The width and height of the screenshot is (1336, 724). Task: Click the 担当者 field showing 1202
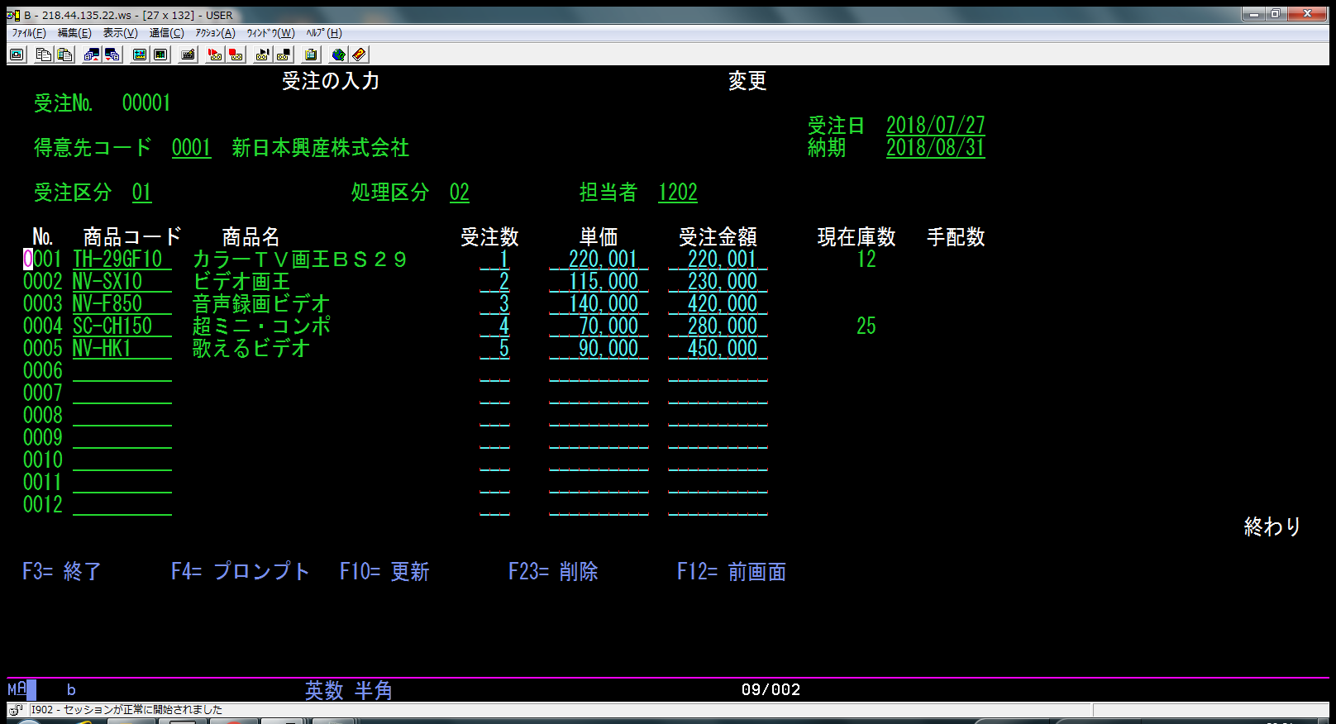point(678,193)
